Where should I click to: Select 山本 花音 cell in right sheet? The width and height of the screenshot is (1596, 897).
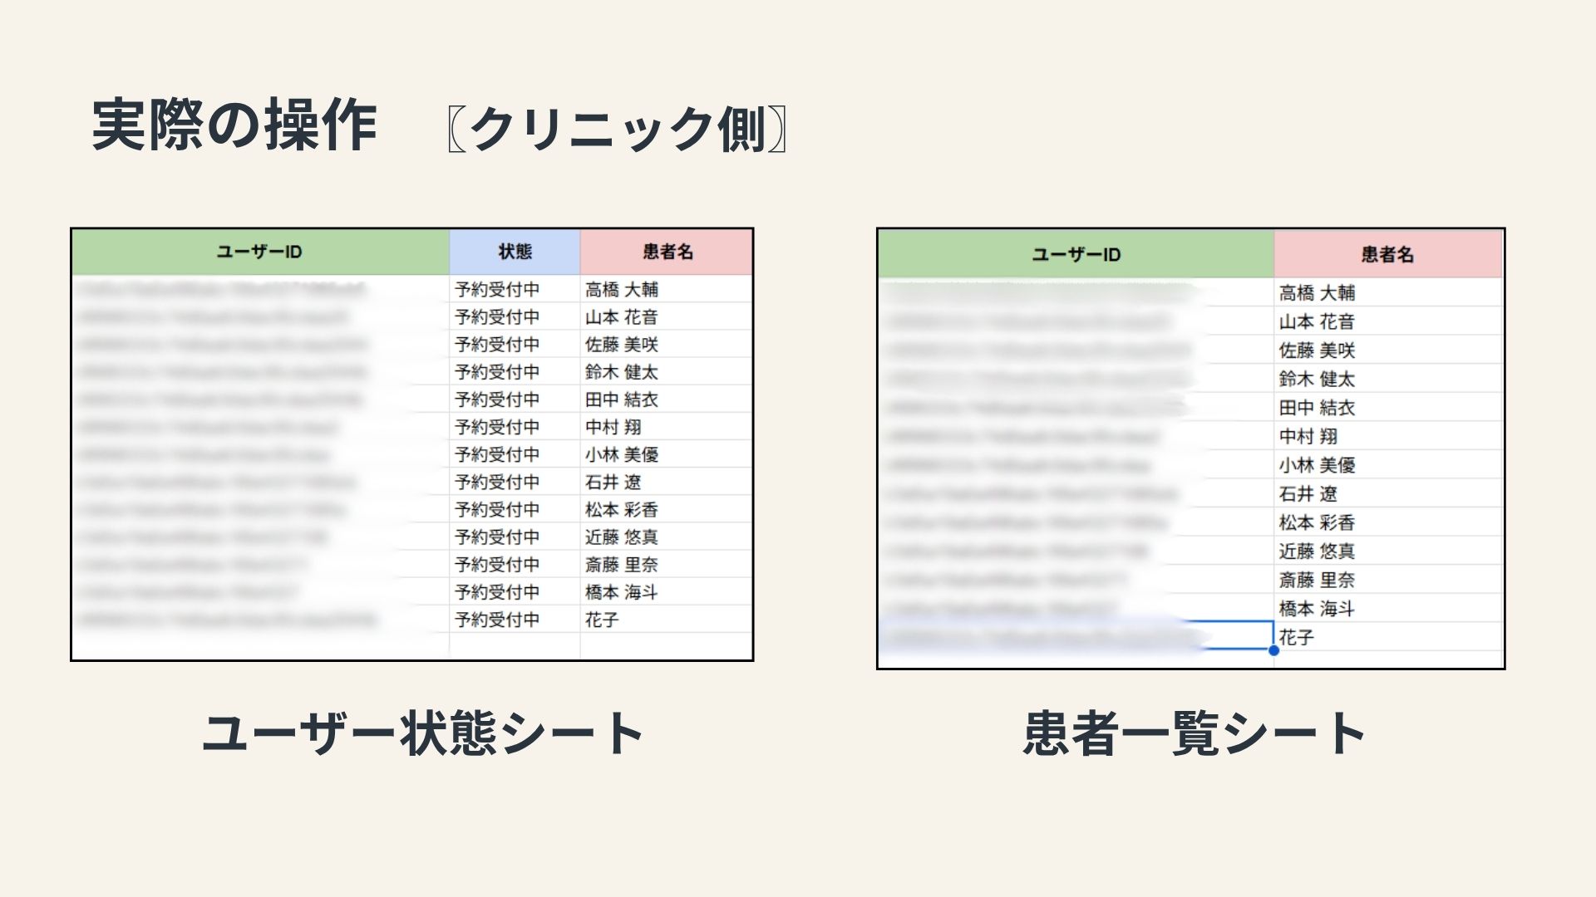pyautogui.click(x=1317, y=321)
